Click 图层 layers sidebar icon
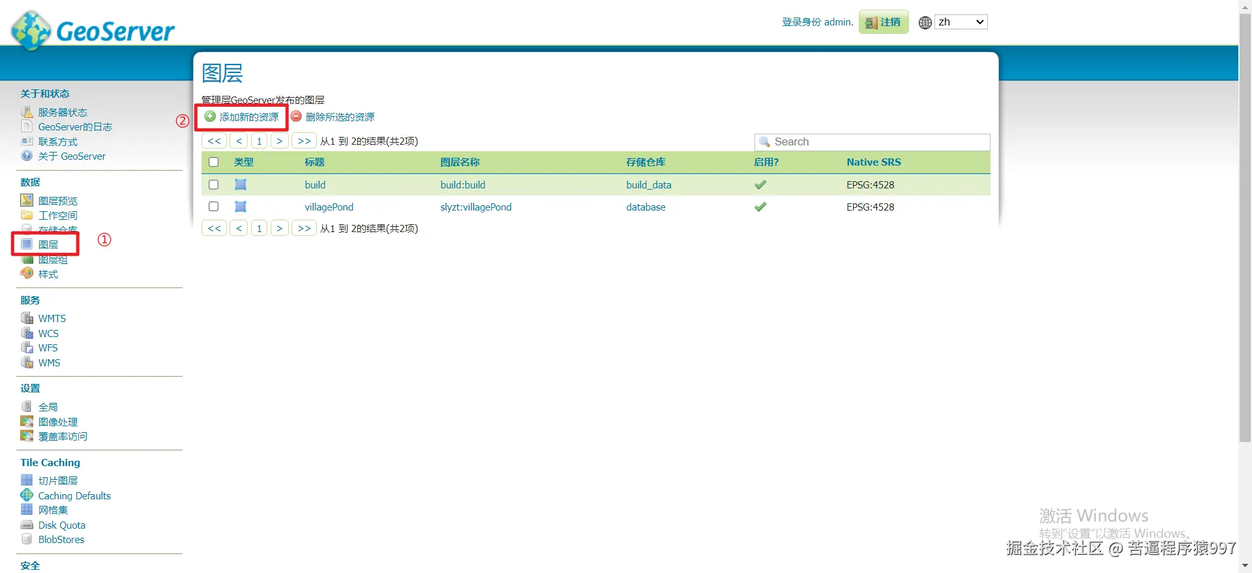The image size is (1252, 573). click(27, 244)
